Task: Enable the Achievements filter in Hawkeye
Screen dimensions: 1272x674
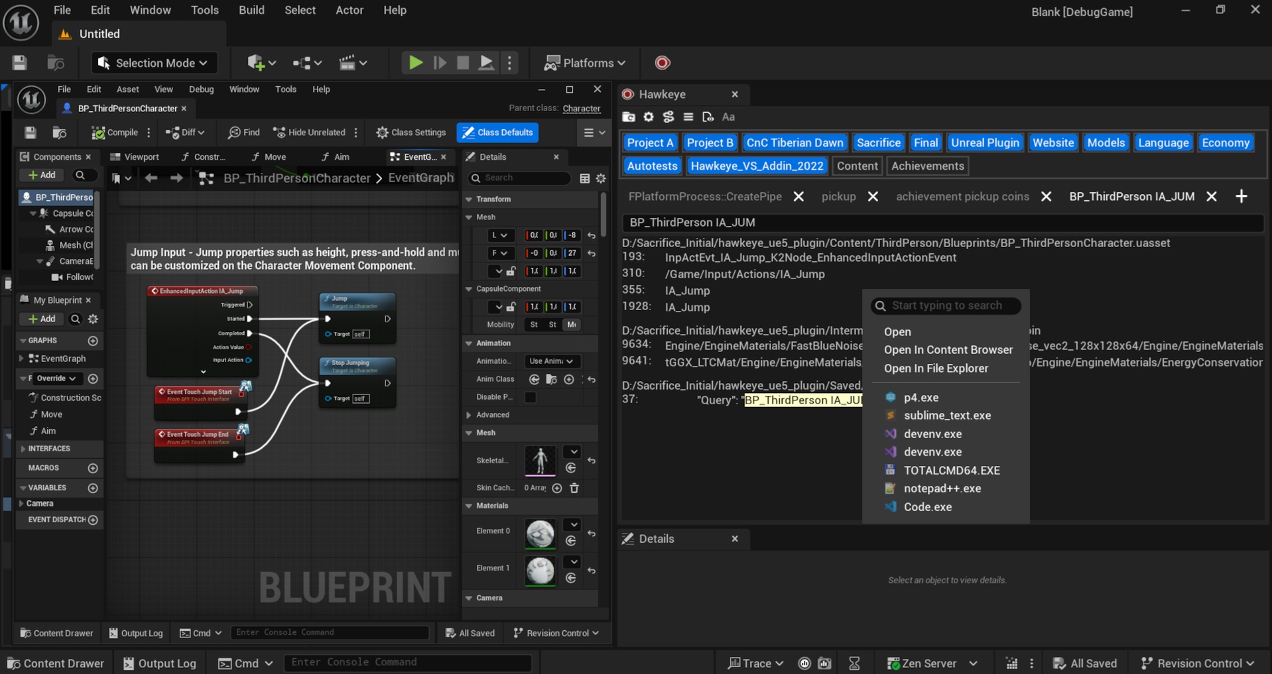Action: 928,166
